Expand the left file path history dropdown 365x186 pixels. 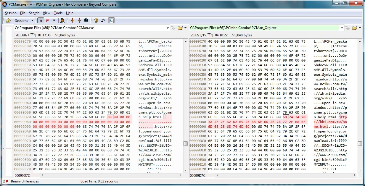click(x=168, y=28)
